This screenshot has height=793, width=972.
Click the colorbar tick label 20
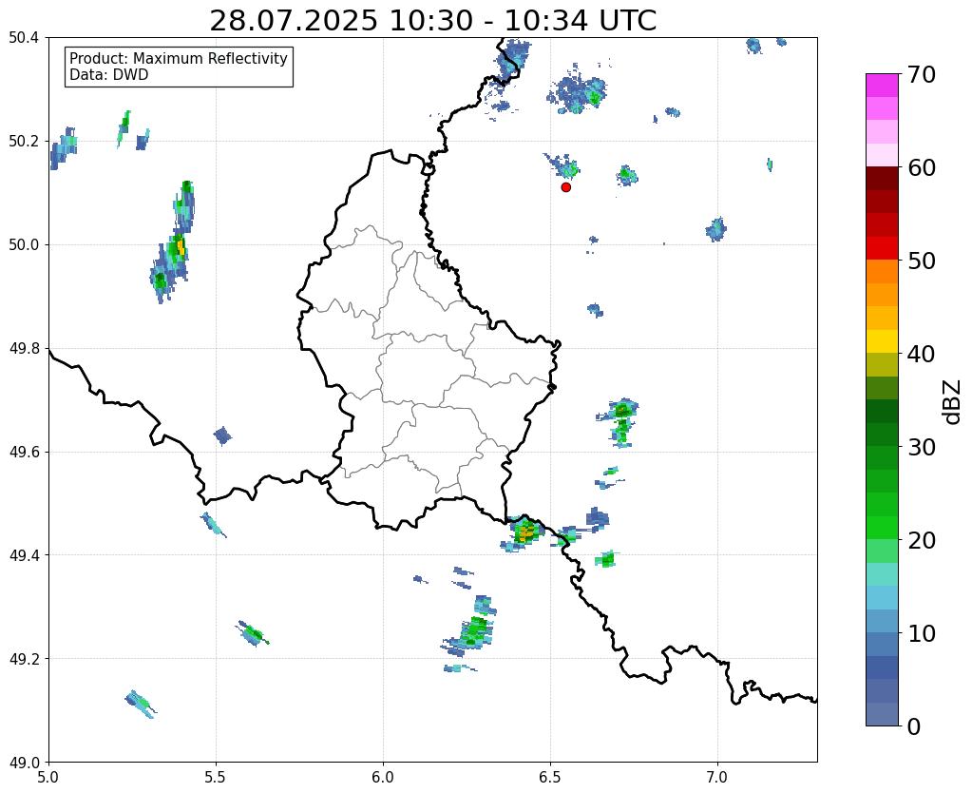922,540
